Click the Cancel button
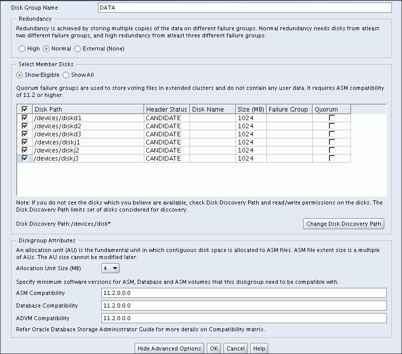 coord(236,348)
